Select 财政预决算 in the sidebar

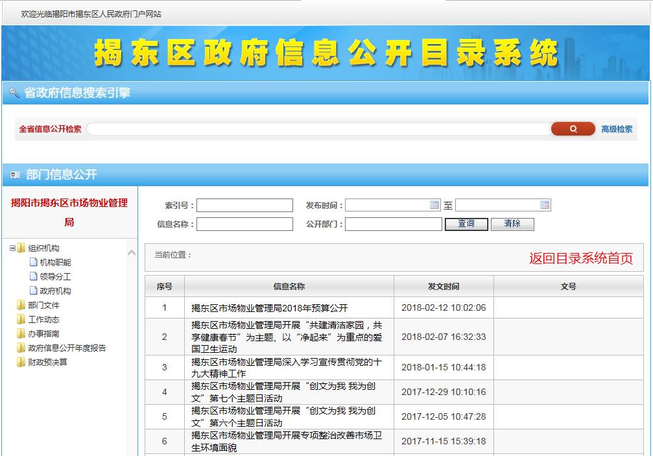[x=47, y=362]
